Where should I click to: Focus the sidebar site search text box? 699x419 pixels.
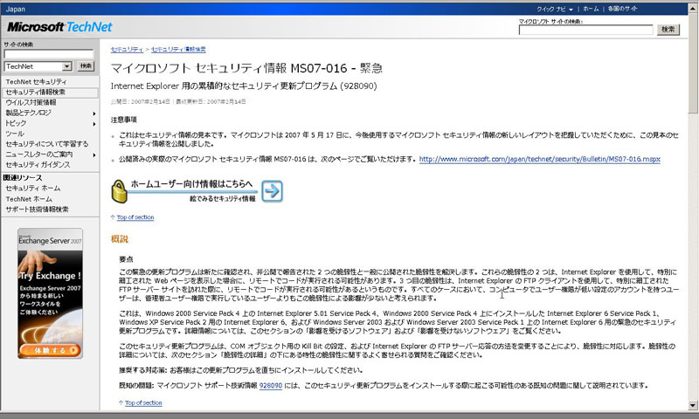click(49, 54)
